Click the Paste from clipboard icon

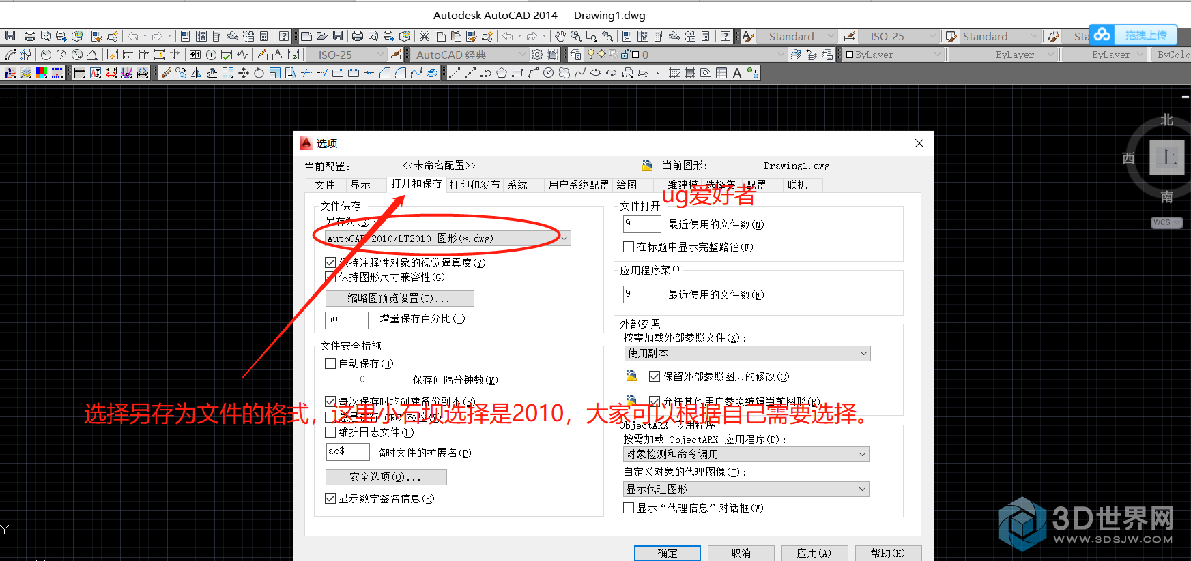click(x=456, y=36)
